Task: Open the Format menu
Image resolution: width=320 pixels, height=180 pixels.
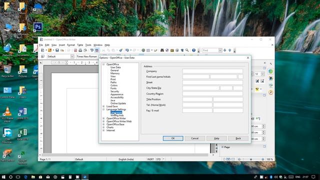Action: pos(71,45)
